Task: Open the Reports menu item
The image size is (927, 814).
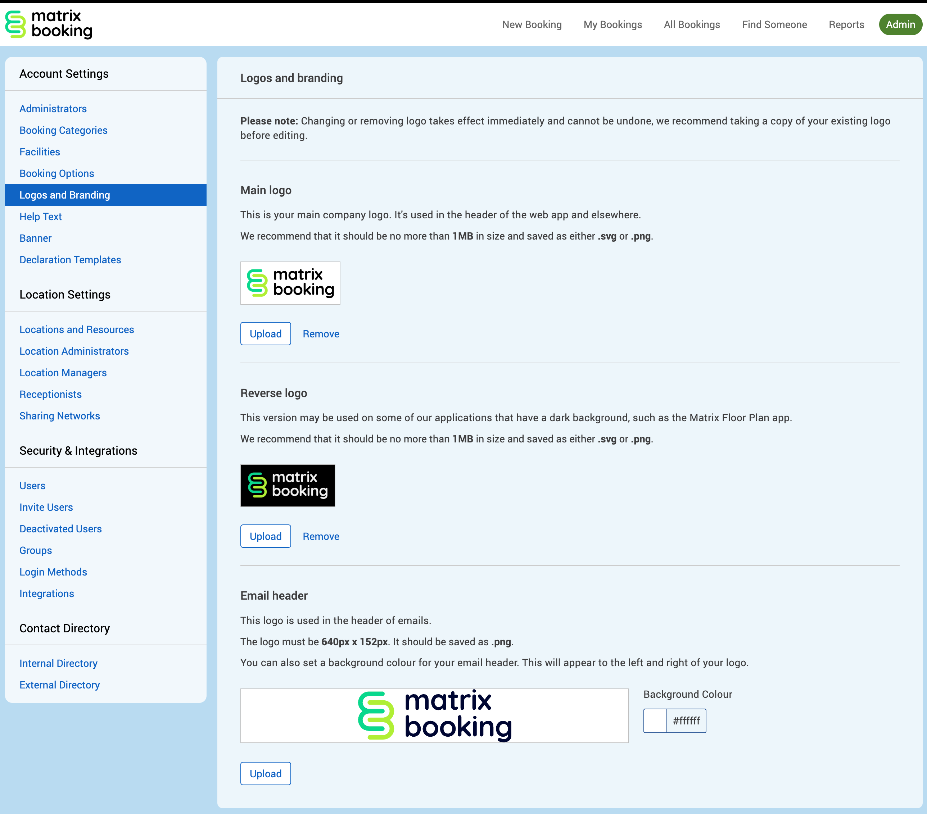Action: click(x=846, y=24)
